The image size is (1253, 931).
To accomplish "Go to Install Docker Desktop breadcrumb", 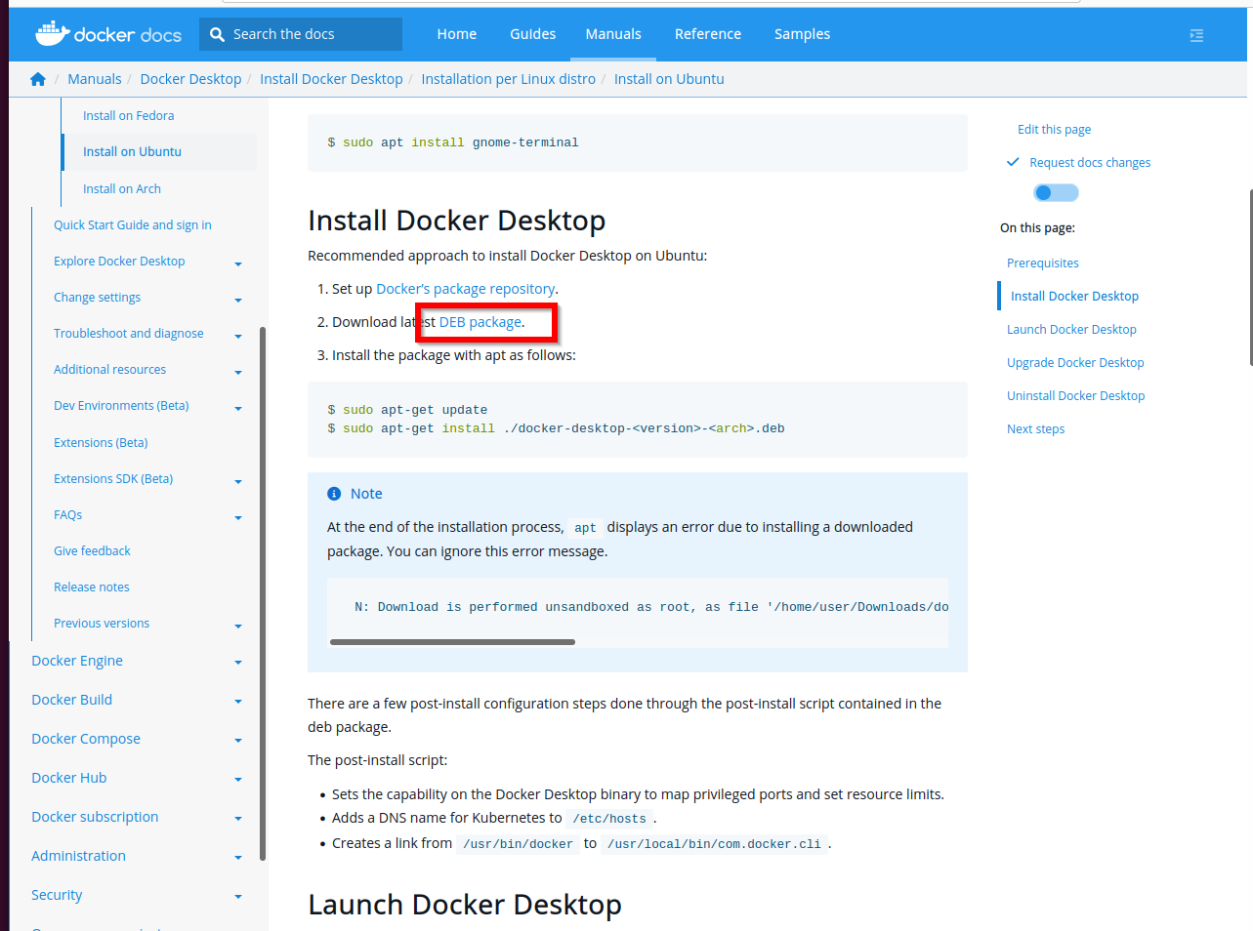I will [x=331, y=79].
